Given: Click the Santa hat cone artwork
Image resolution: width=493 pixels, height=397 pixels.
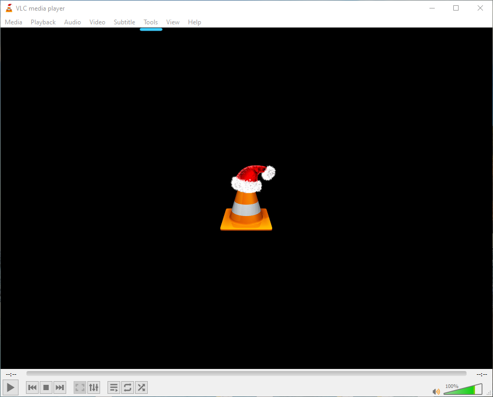Looking at the screenshot, I should point(247,198).
